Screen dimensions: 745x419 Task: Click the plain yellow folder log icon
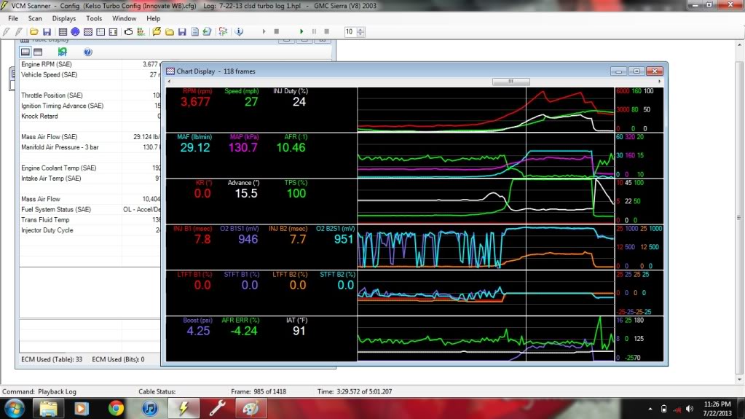pyautogui.click(x=170, y=32)
